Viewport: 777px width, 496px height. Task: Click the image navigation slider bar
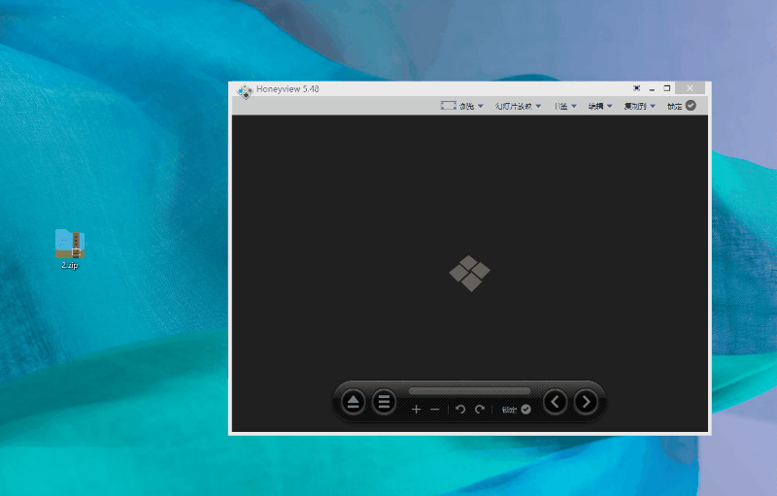[469, 390]
